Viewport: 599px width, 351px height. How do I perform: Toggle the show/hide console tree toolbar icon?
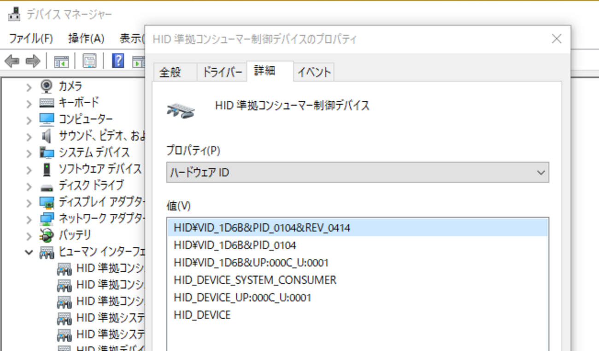[61, 61]
